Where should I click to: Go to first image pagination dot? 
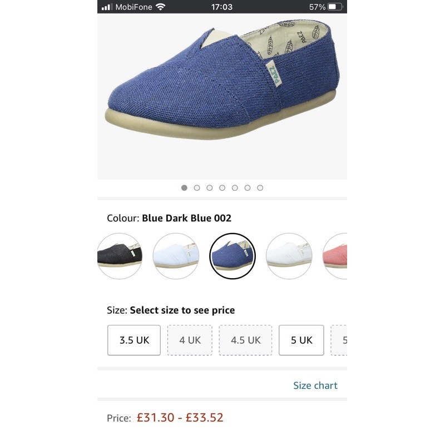coord(184,188)
